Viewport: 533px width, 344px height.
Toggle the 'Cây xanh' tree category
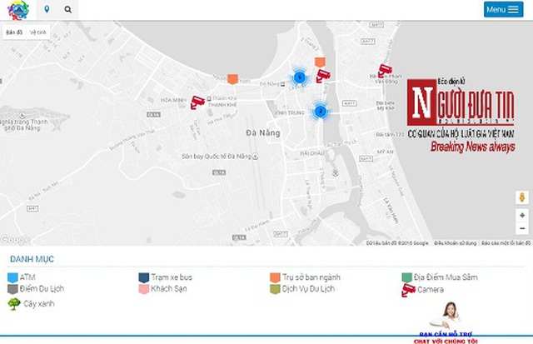pos(27,304)
